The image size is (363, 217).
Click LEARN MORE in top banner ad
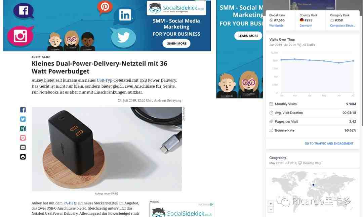[176, 43]
